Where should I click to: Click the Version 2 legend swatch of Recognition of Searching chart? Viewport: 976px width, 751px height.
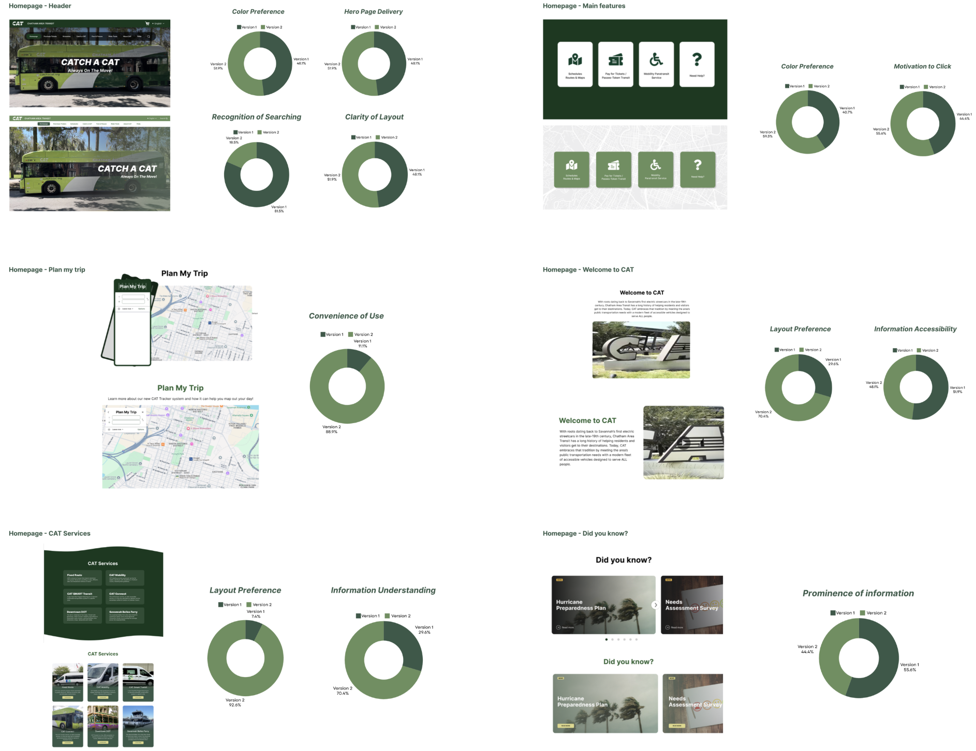[260, 132]
